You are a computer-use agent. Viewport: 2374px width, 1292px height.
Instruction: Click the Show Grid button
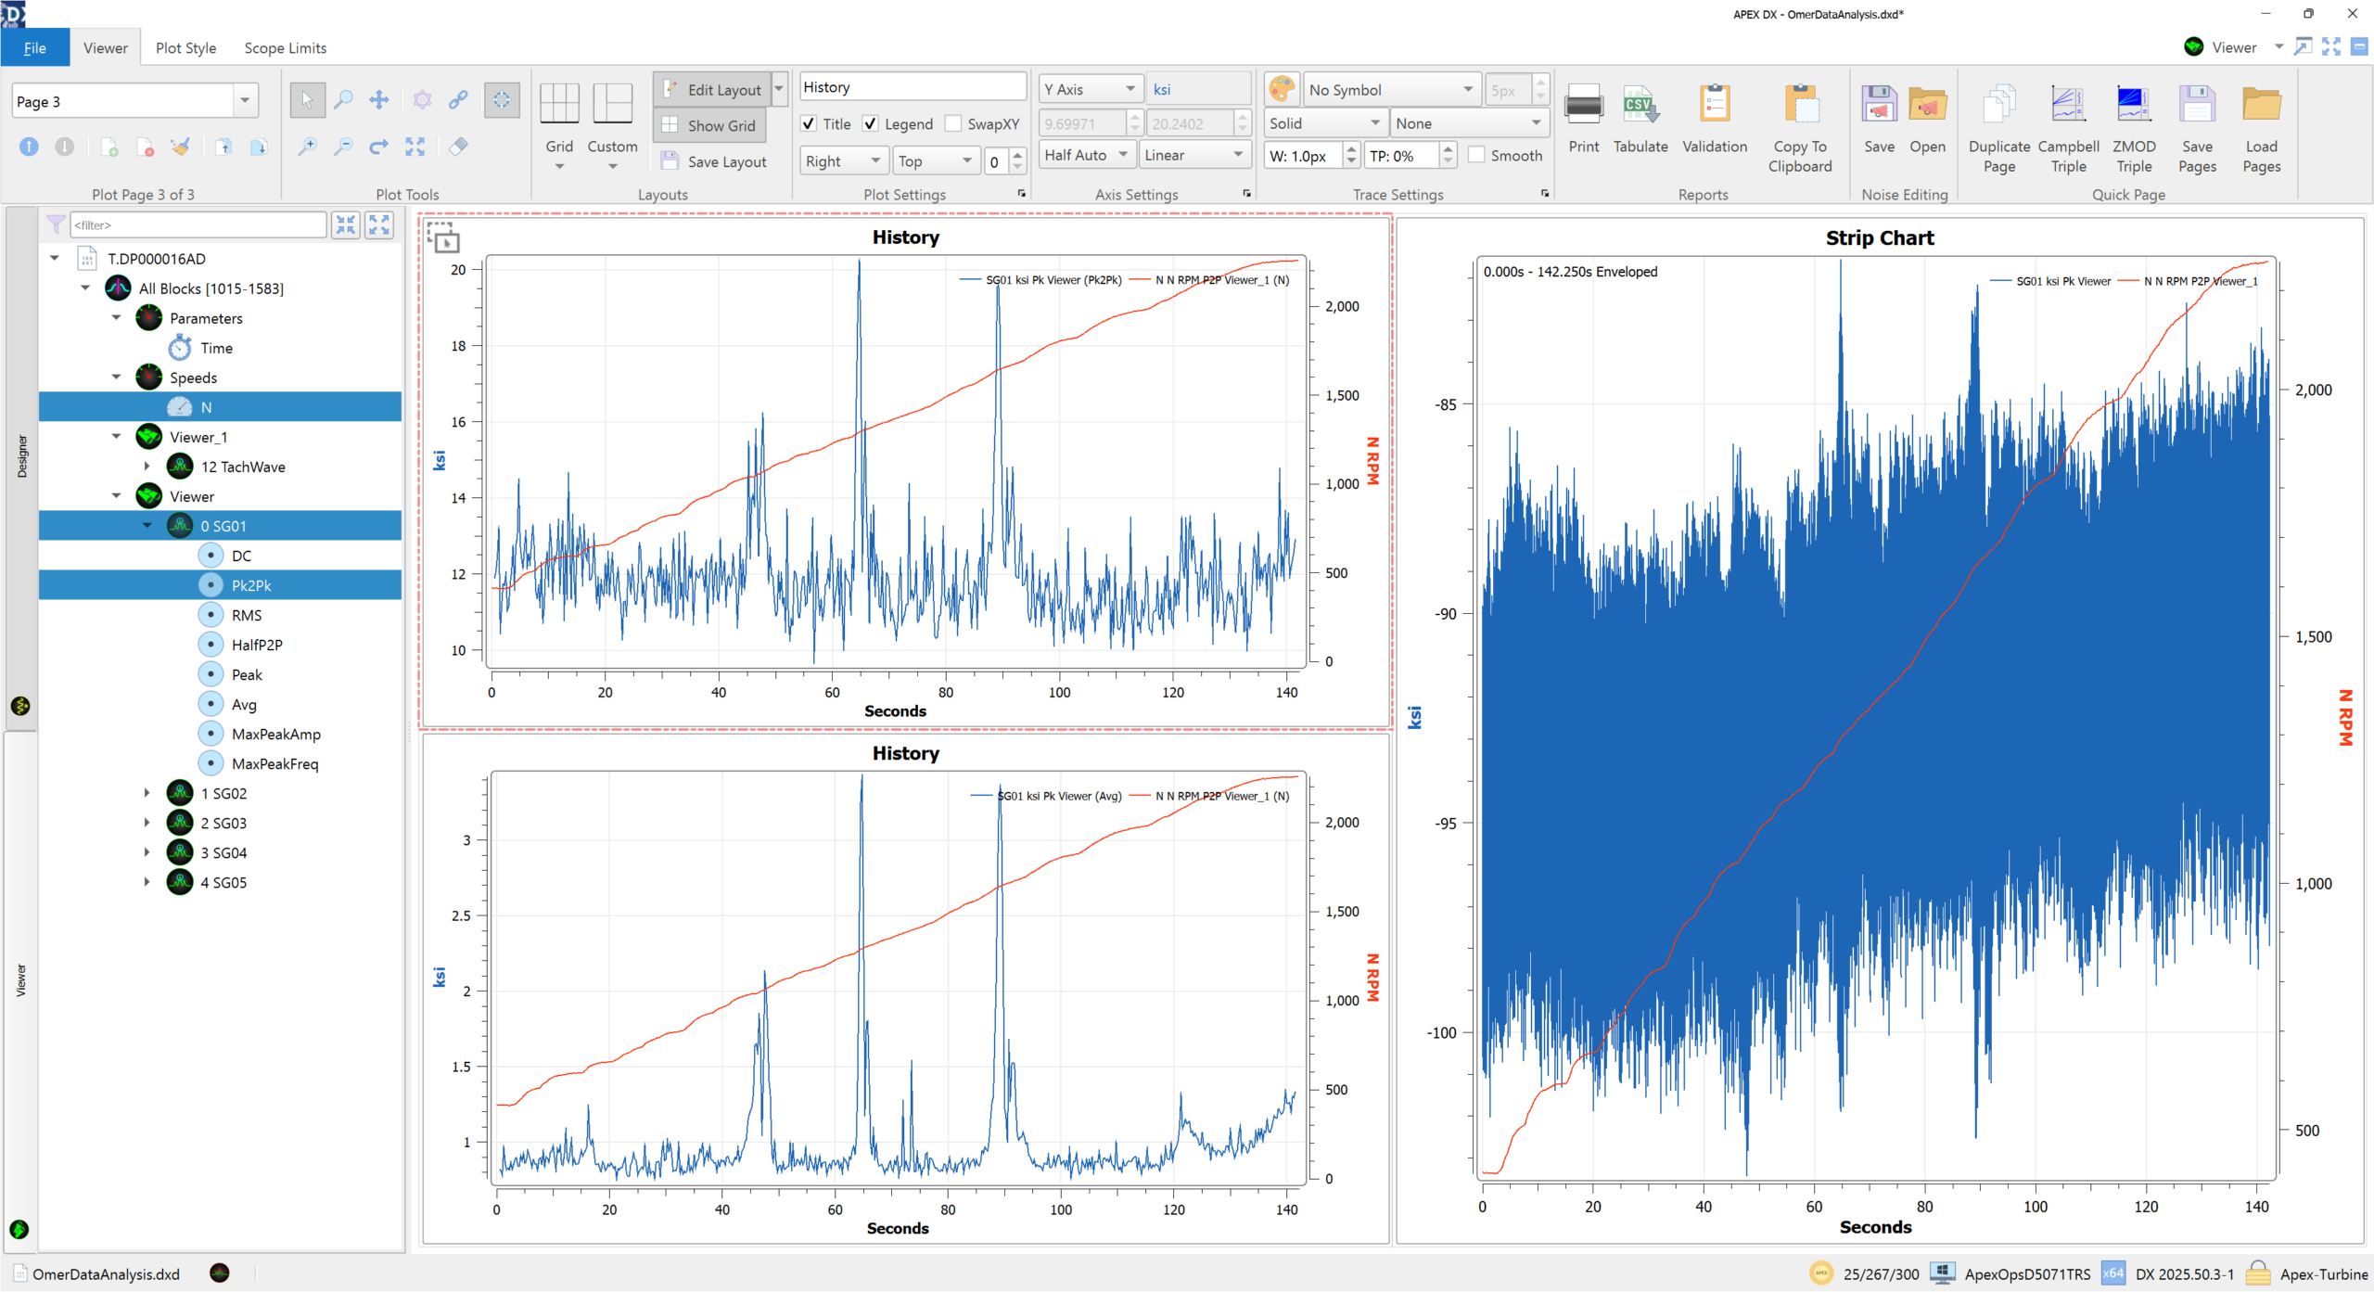[x=709, y=125]
